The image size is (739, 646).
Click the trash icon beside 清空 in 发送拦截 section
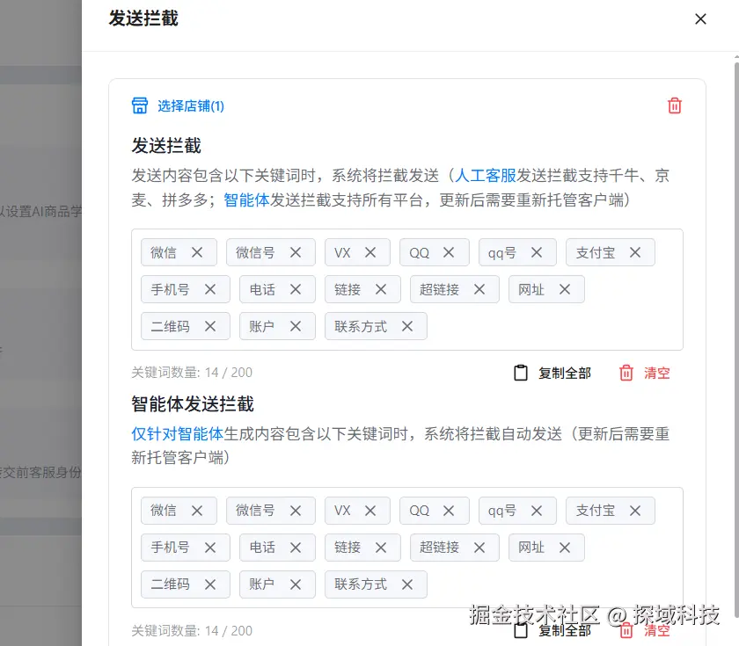(x=626, y=373)
